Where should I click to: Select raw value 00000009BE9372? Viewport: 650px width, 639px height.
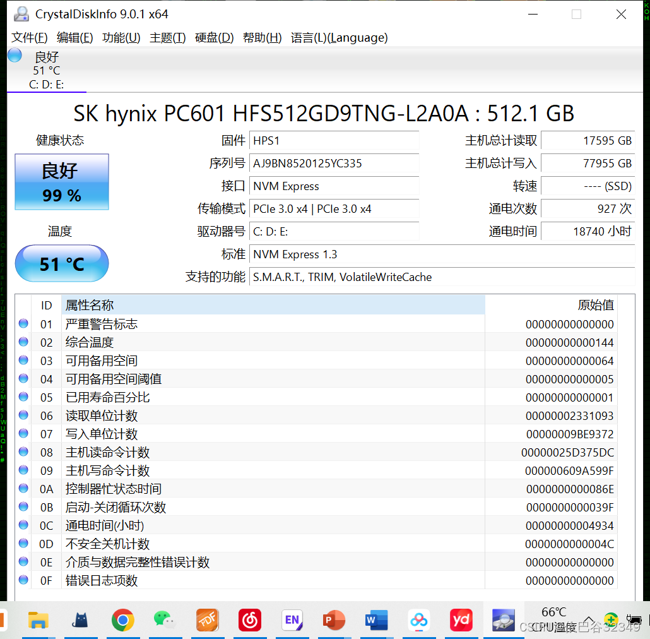pyautogui.click(x=570, y=434)
